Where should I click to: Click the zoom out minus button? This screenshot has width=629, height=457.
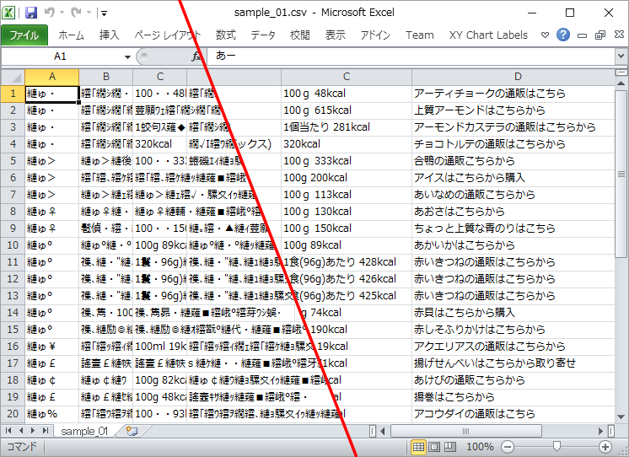point(508,447)
